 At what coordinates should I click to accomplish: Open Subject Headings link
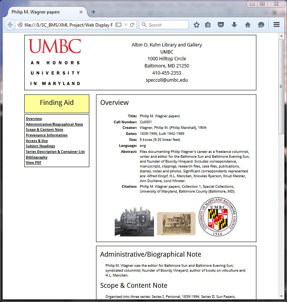tap(40, 146)
